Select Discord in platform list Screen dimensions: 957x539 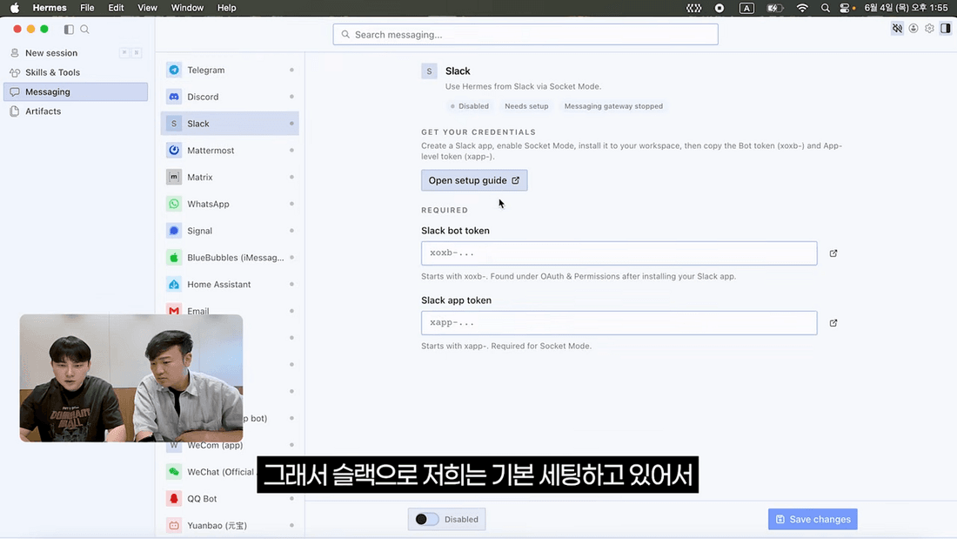[x=230, y=97]
